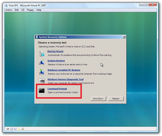The width and height of the screenshot is (162, 136).
Task: Close the System Recovery Options dialog
Action: click(x=124, y=37)
